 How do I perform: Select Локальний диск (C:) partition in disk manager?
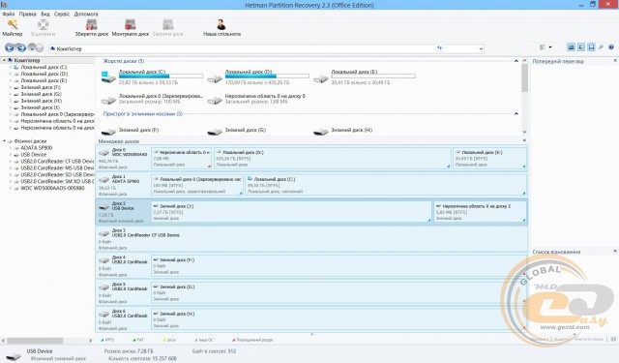386,185
